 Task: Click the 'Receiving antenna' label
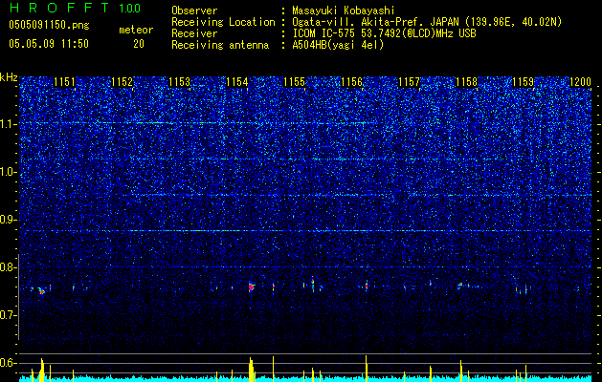tap(220, 45)
